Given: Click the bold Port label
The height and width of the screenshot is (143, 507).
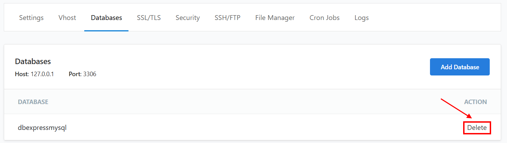Looking at the screenshot, I should (x=74, y=74).
